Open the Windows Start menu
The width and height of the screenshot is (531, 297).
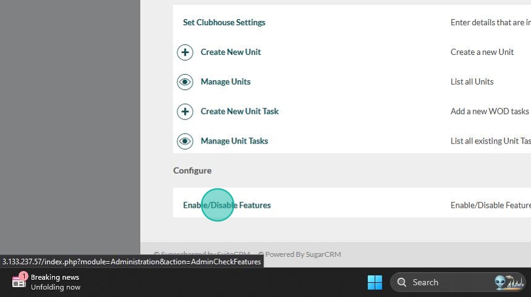pyautogui.click(x=375, y=282)
